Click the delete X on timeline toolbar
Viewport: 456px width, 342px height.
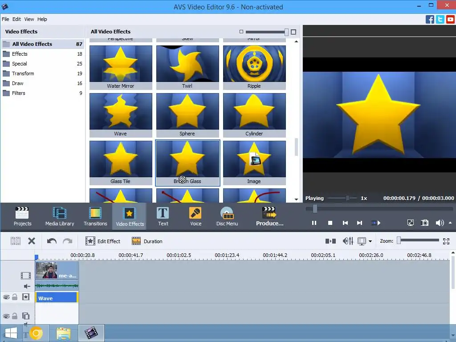(32, 241)
